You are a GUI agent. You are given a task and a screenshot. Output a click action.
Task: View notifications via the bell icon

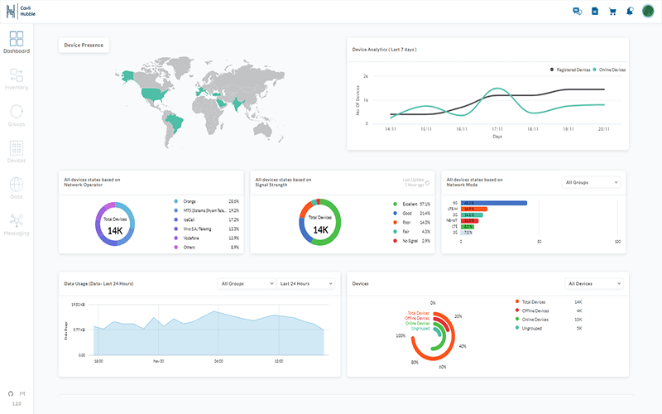click(x=630, y=12)
